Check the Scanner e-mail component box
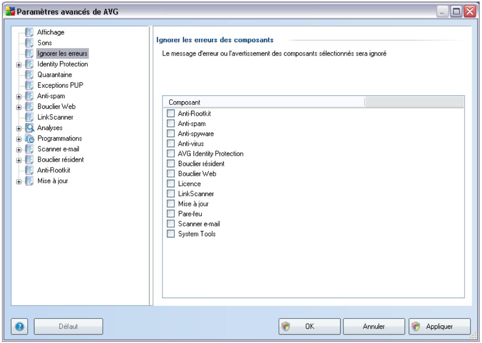Screen dimensions: 482x343 point(170,224)
